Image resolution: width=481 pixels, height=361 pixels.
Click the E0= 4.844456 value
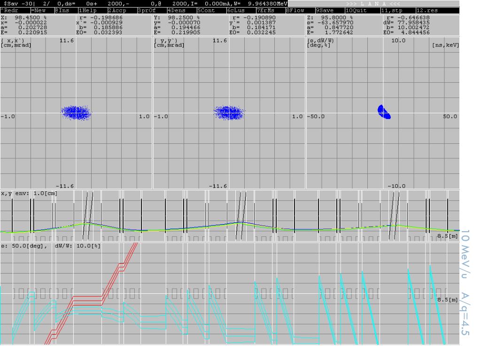[406, 32]
